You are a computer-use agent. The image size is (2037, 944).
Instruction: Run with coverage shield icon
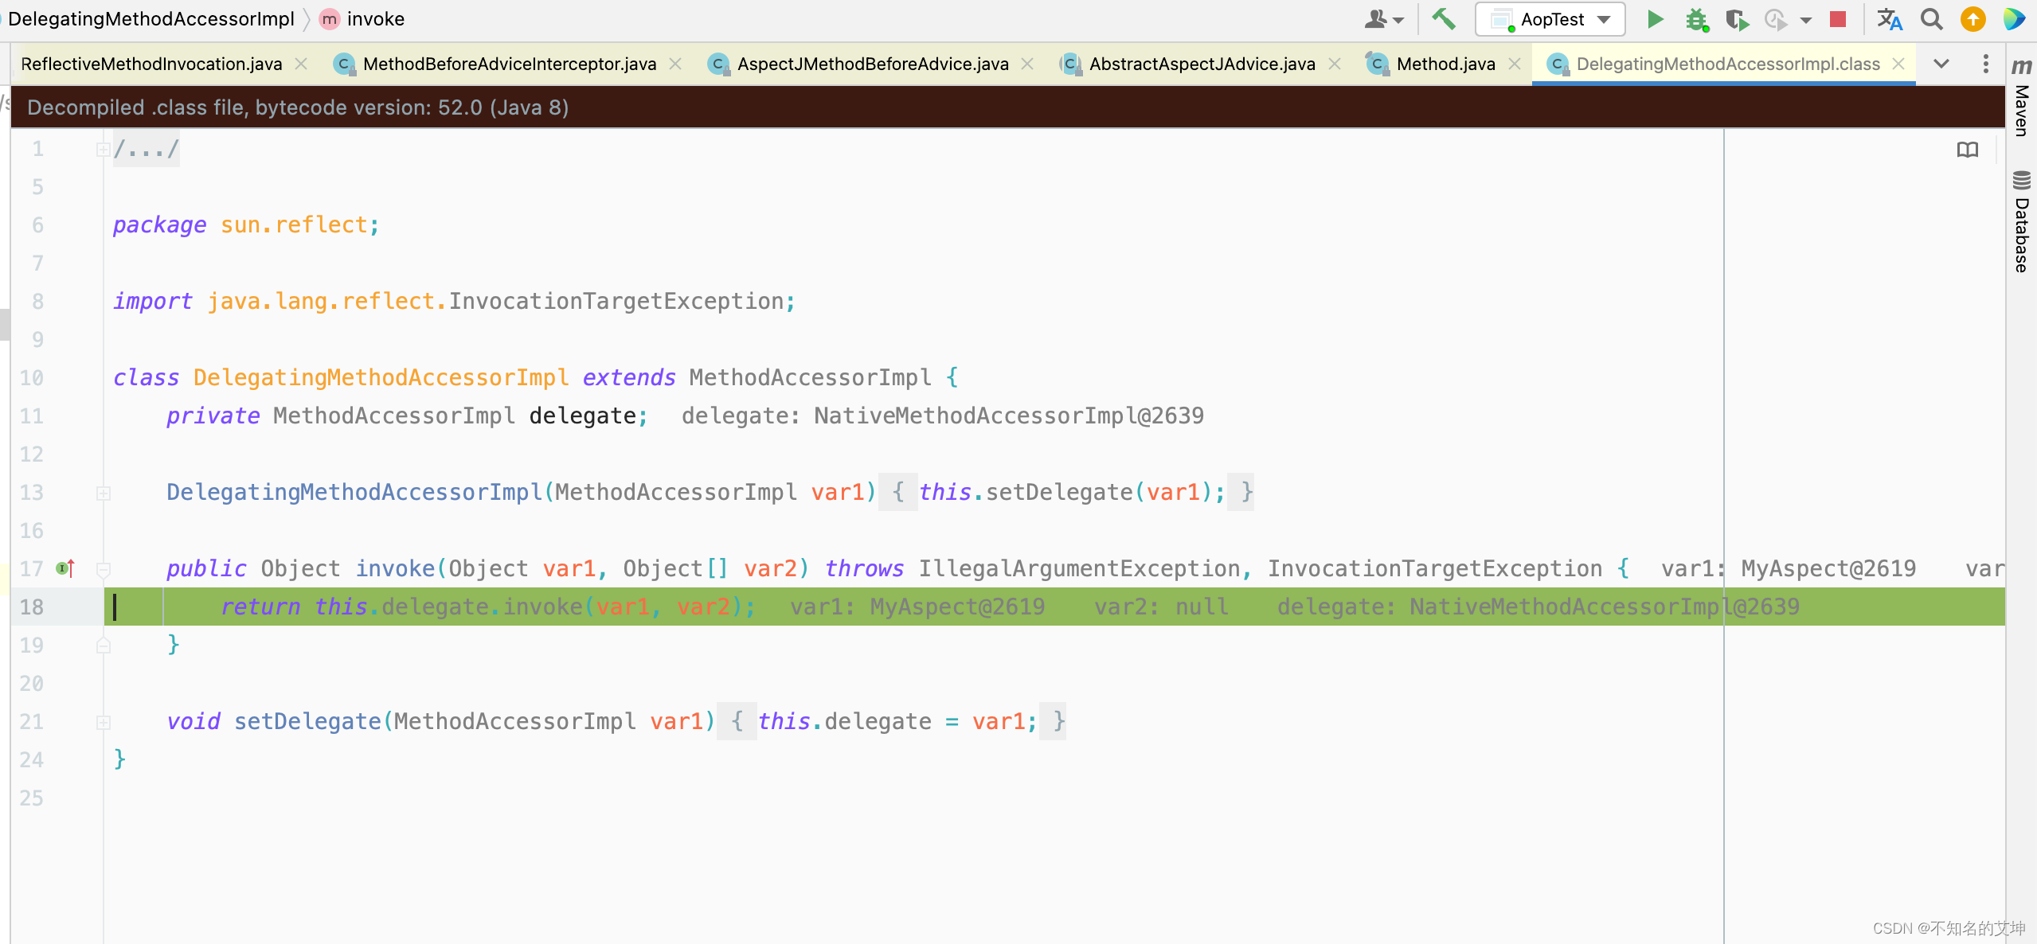pyautogui.click(x=1737, y=19)
